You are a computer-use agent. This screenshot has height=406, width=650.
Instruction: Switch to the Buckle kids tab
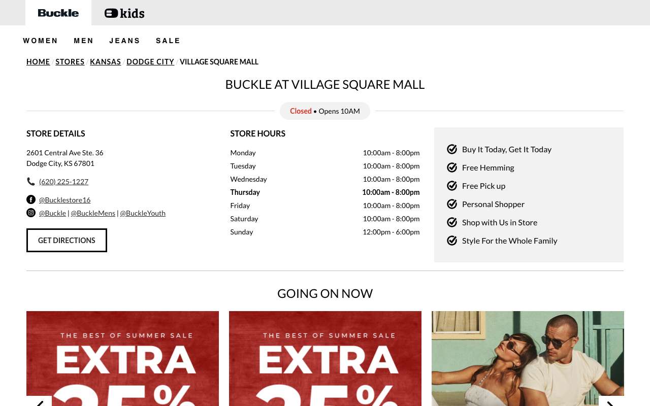(x=124, y=13)
